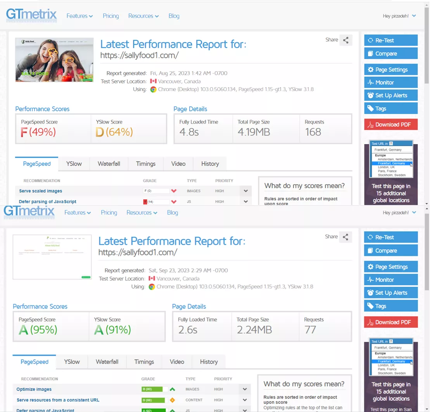Select PageSpeed tab in the Aug 25 report
The height and width of the screenshot is (412, 430).
(37, 164)
